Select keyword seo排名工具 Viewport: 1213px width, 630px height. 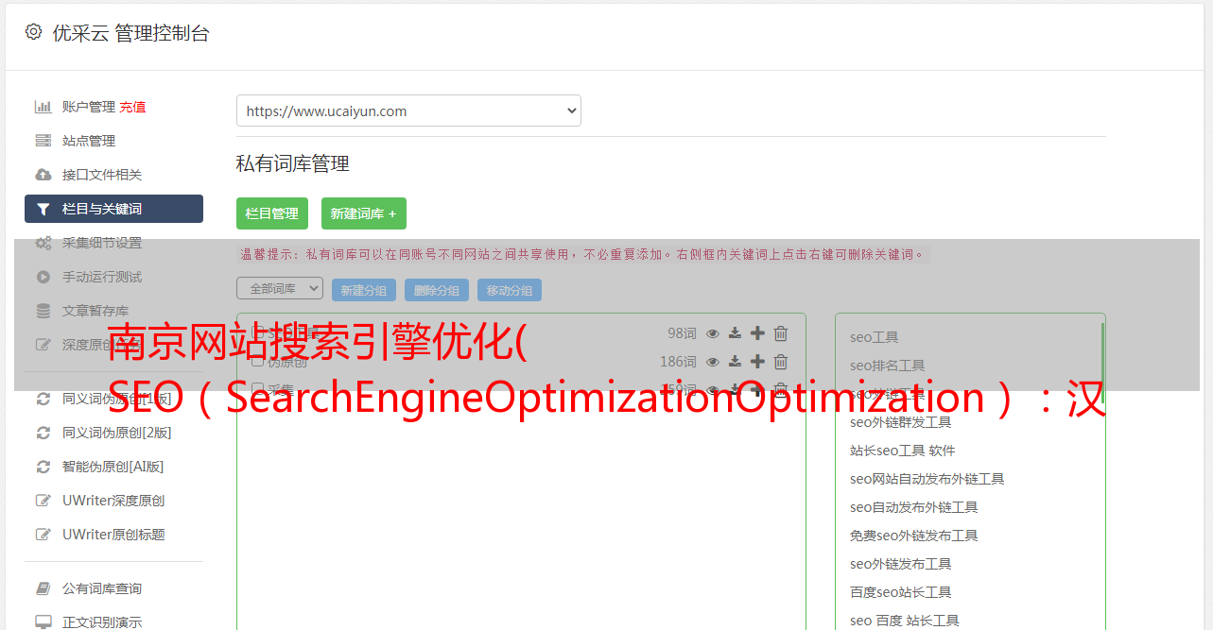(x=888, y=366)
